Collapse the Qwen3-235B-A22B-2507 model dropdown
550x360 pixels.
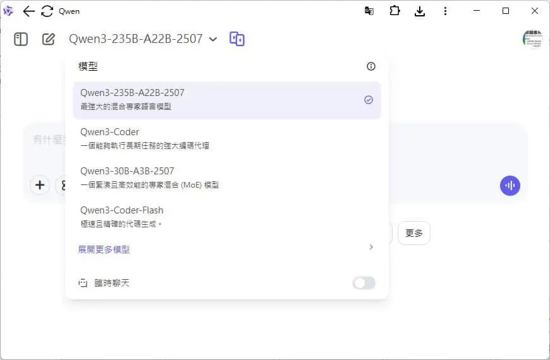coord(144,39)
